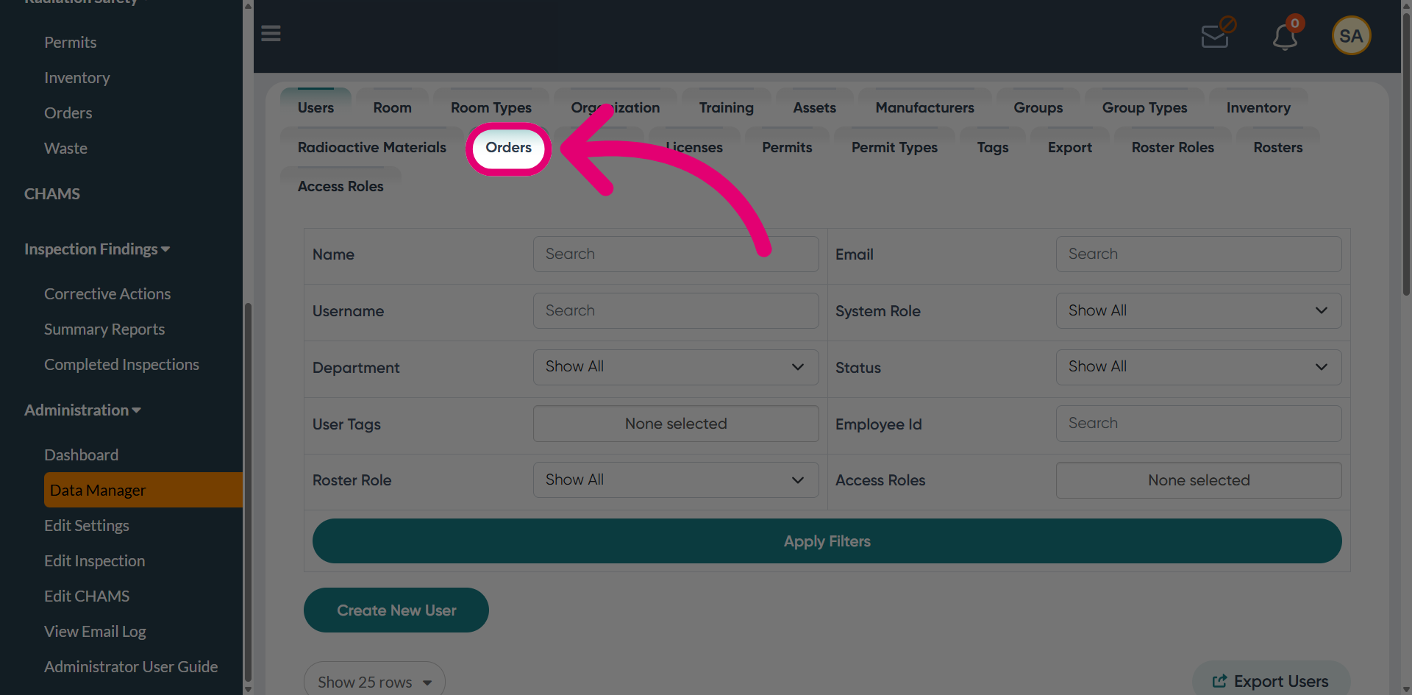Open the Show 25 rows dropdown
The width and height of the screenshot is (1412, 695).
(x=374, y=682)
